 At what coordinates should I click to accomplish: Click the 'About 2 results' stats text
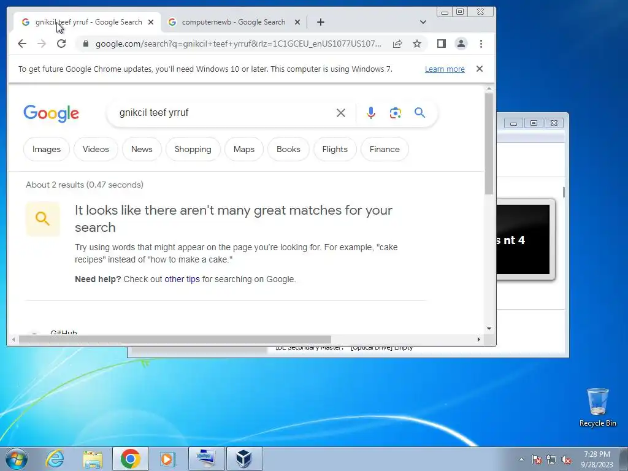[x=85, y=185]
